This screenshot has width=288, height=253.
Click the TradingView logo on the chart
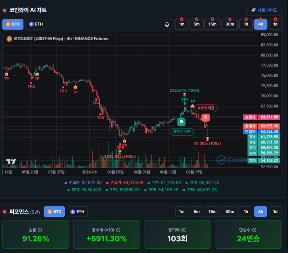point(11,161)
